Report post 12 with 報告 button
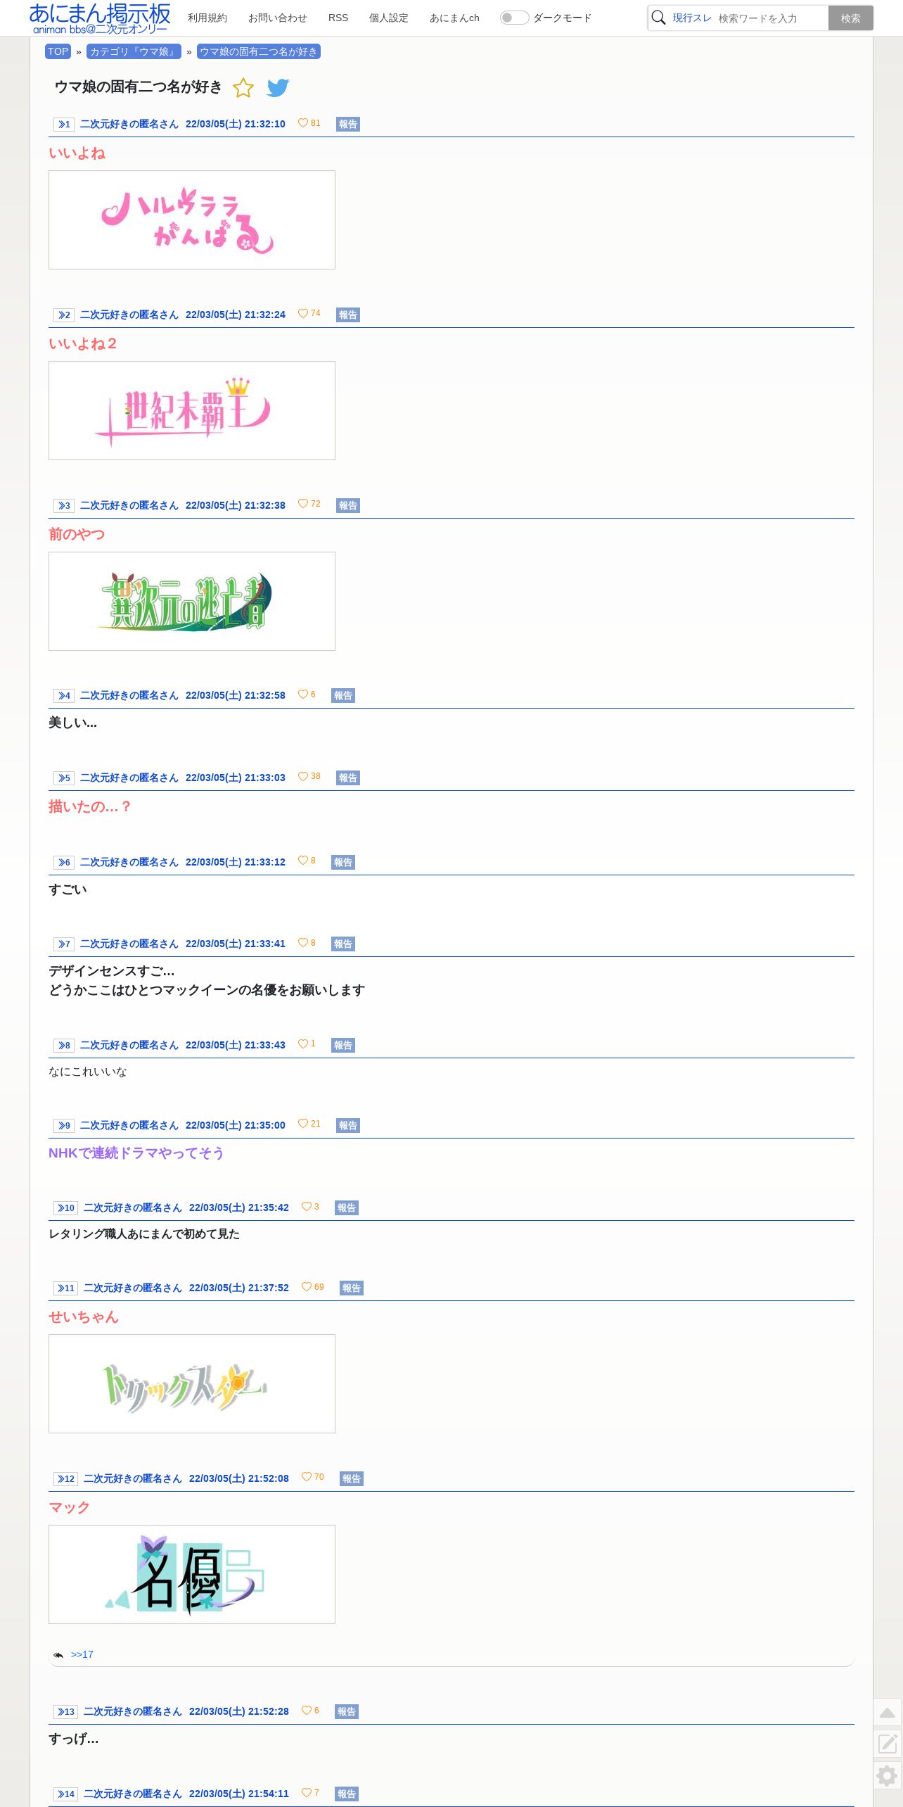903x1807 pixels. pos(352,1479)
